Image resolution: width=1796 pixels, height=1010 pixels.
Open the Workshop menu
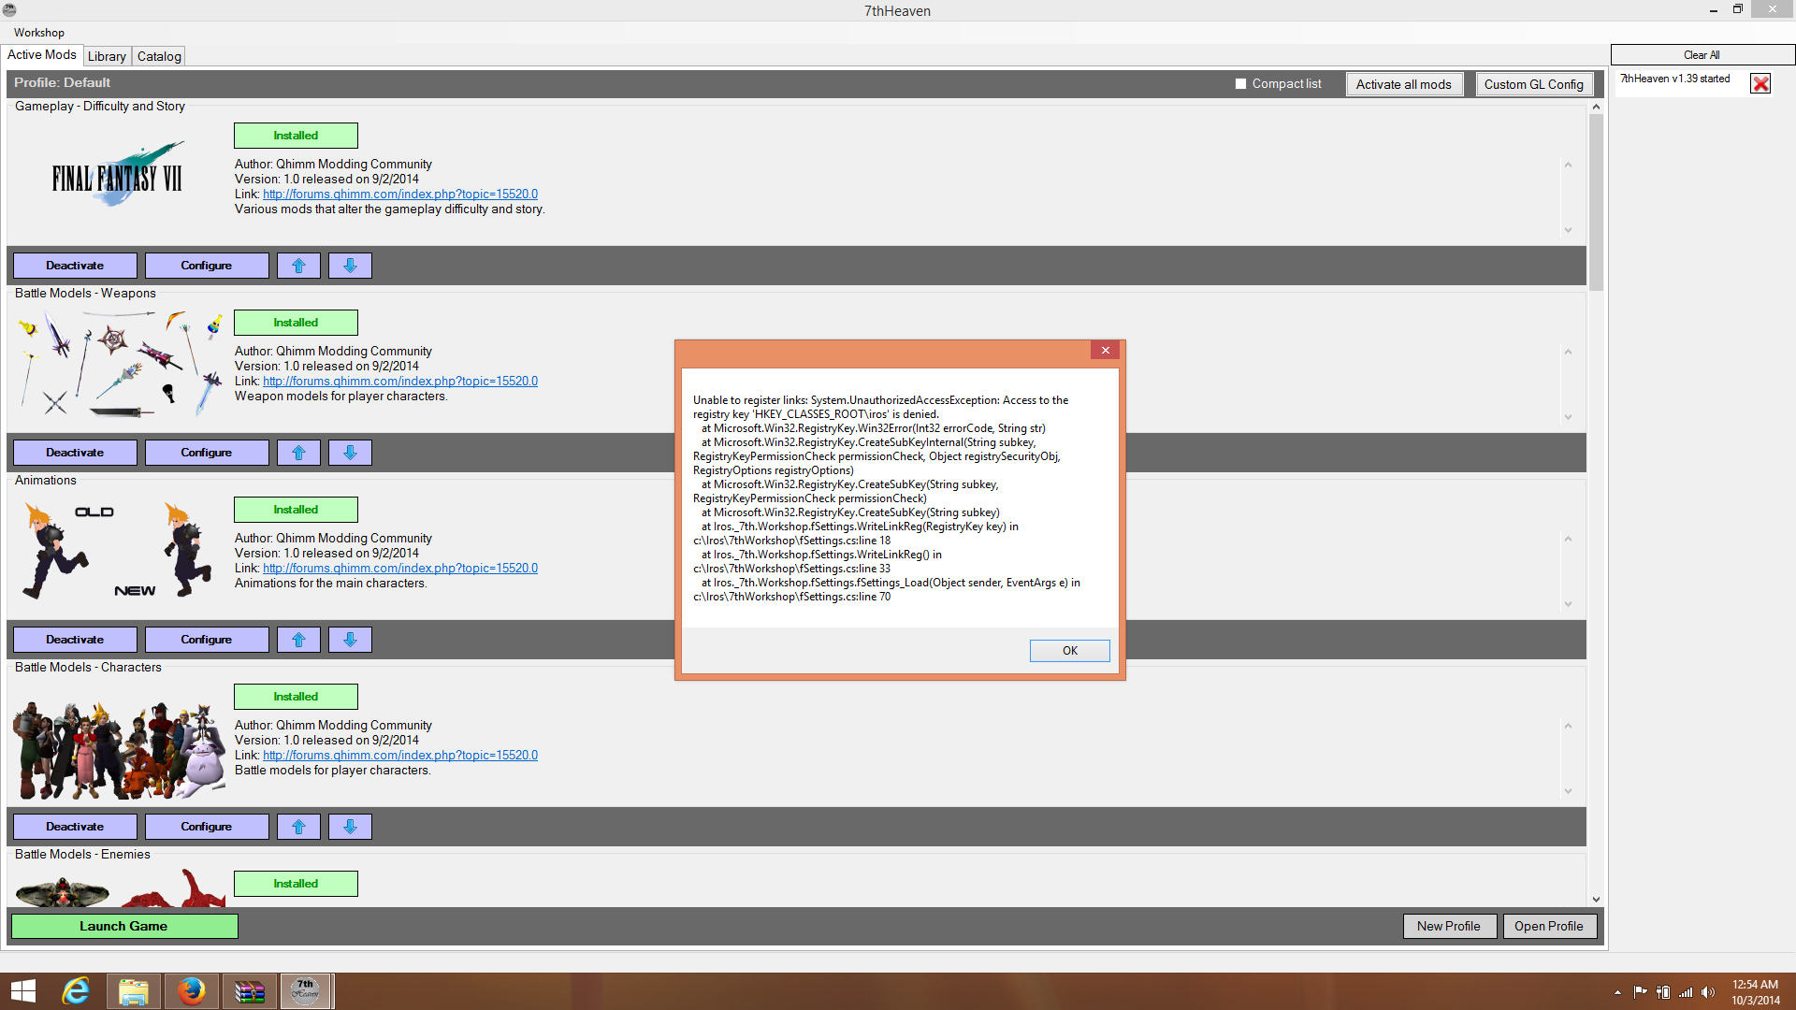coord(39,33)
